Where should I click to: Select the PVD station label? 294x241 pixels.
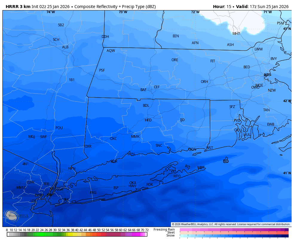pyautogui.click(x=237, y=120)
